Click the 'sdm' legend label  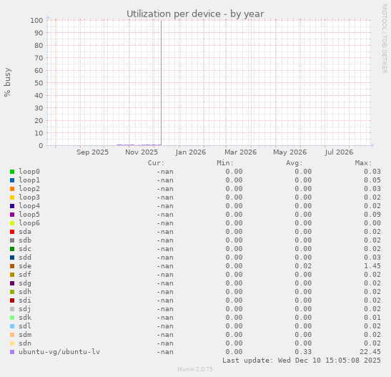tap(25, 335)
